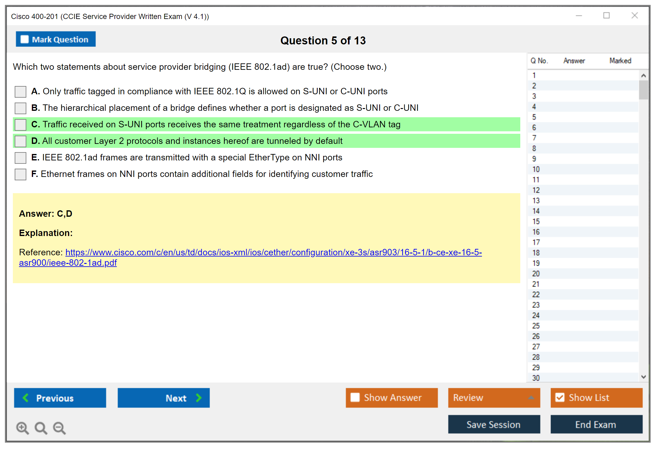Toggle the Mark Question checkbox
Screen dimensions: 658x450
tap(24, 39)
